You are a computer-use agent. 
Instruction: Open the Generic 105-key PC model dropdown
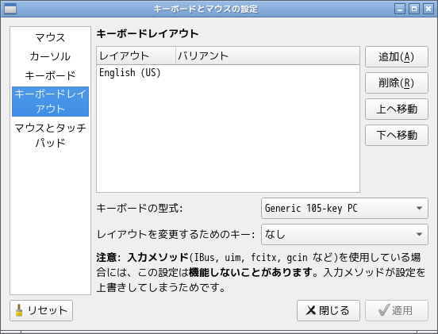pyautogui.click(x=344, y=208)
